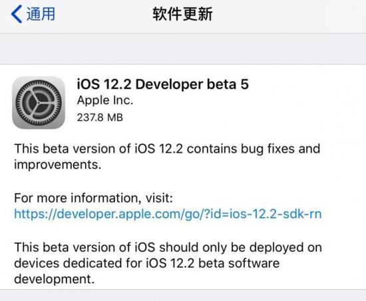Open the developer.apple.com release notes link
Screen dimensions: 366x301
[168, 214]
